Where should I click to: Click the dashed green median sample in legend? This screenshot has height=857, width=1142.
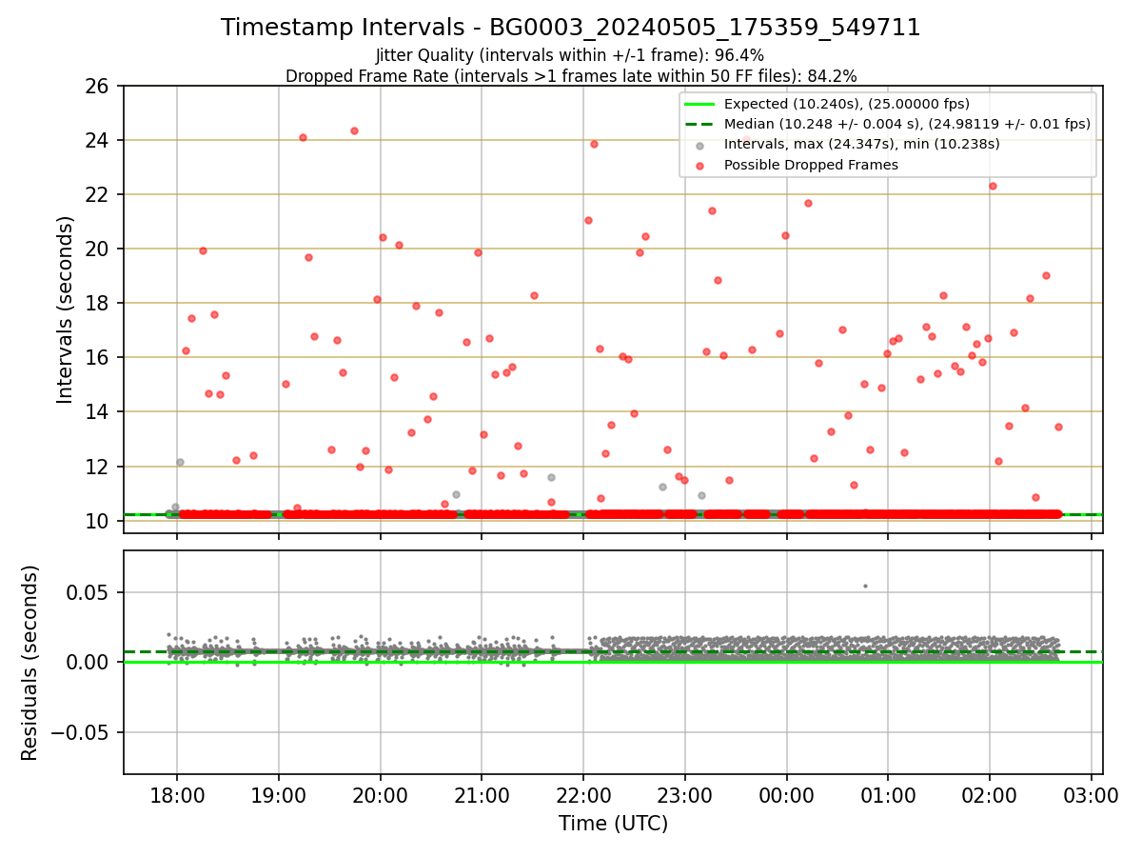tap(700, 124)
